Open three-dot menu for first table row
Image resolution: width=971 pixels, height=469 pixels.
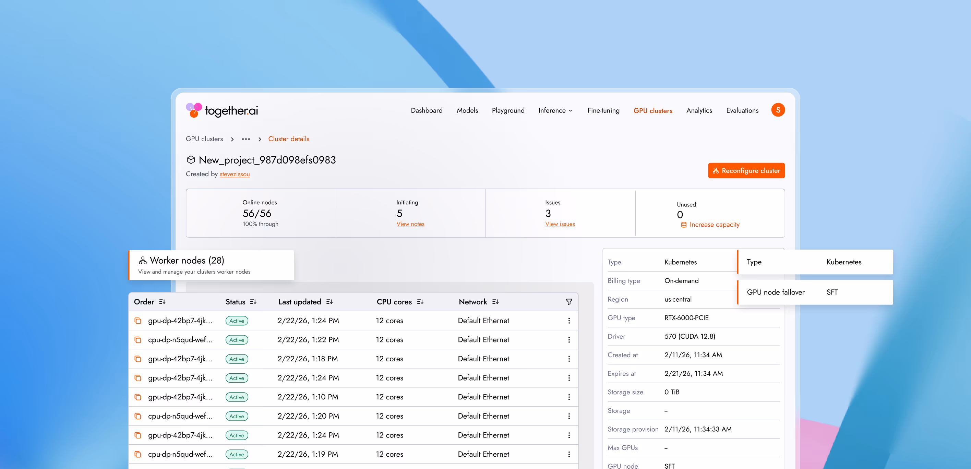[x=569, y=321]
